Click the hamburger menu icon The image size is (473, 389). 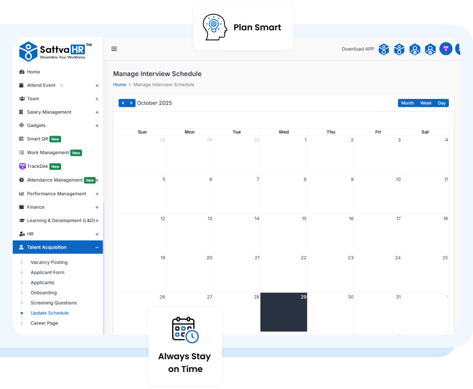(x=114, y=49)
